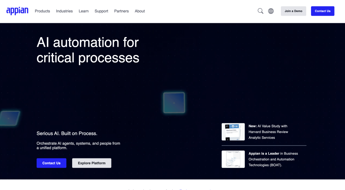
Task: Open the BOAT leader report thumbnail
Action: [x=233, y=159]
